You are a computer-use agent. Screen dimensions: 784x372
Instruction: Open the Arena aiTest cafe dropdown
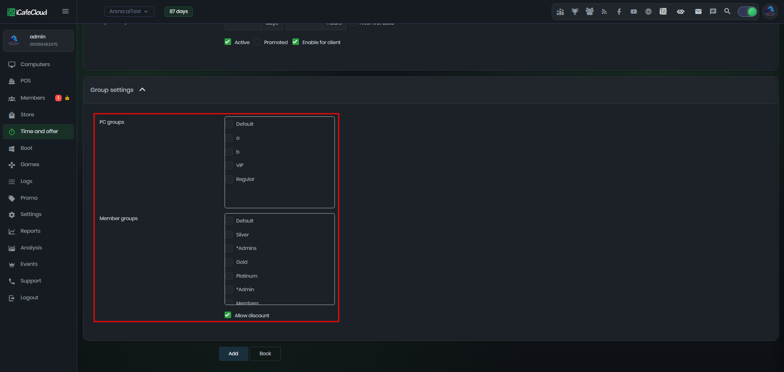pyautogui.click(x=129, y=11)
